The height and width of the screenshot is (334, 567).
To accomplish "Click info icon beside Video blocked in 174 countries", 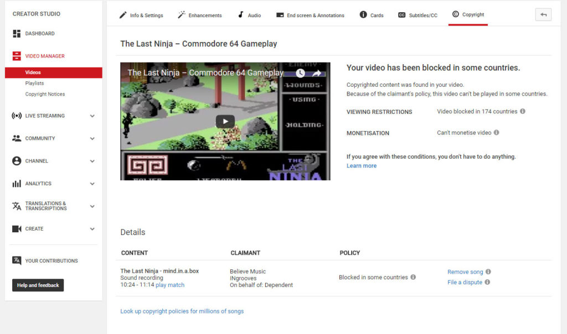I will tap(523, 111).
